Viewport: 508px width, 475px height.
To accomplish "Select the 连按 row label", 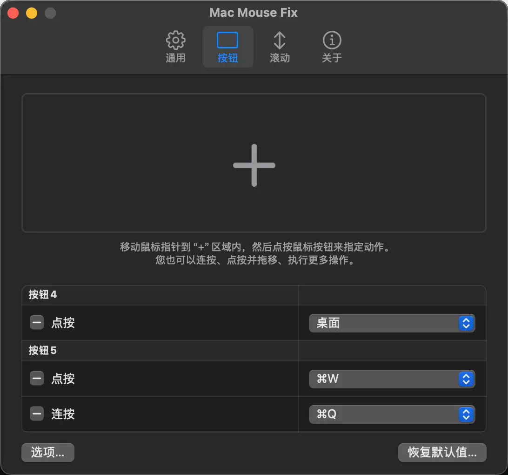I will (63, 414).
